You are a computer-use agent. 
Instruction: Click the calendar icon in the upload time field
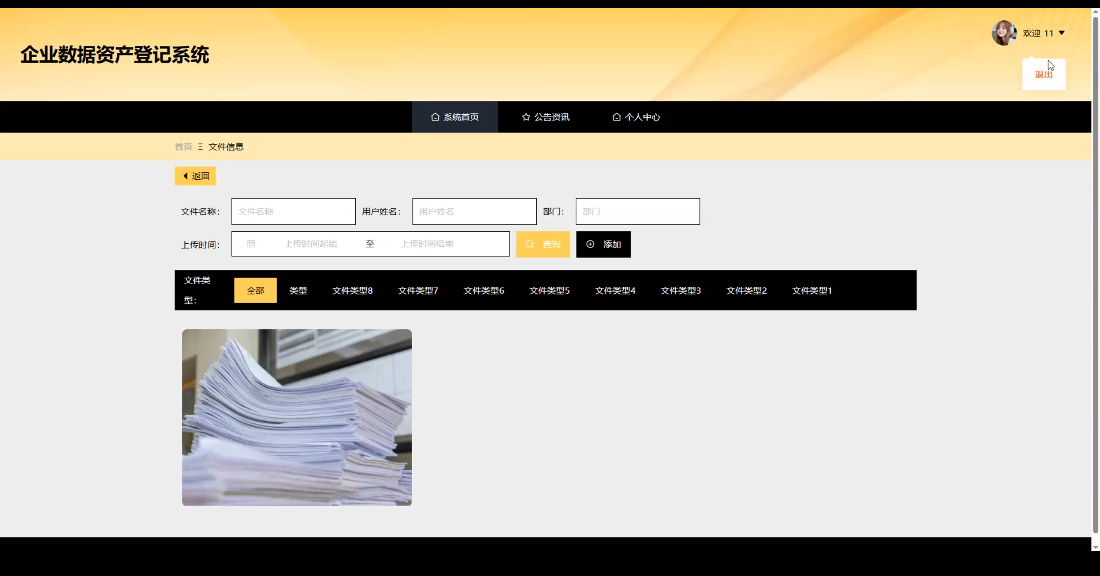click(x=251, y=243)
